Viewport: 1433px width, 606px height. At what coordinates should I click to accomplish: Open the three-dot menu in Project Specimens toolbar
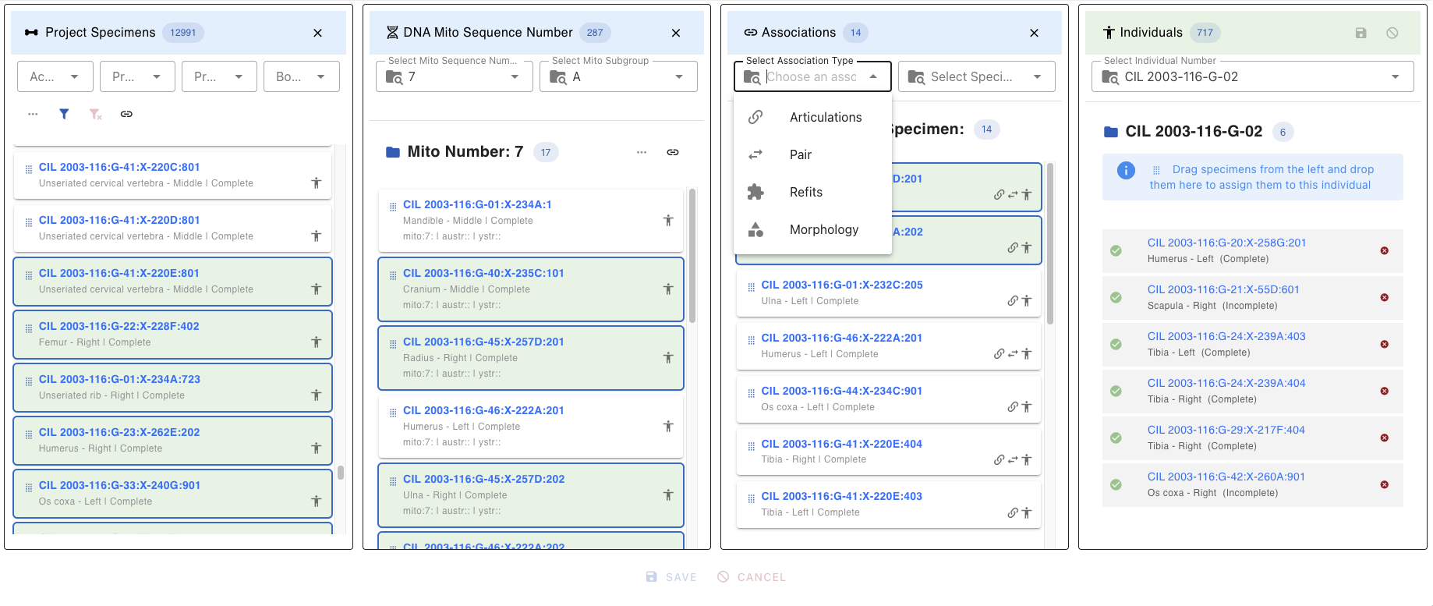pyautogui.click(x=33, y=114)
